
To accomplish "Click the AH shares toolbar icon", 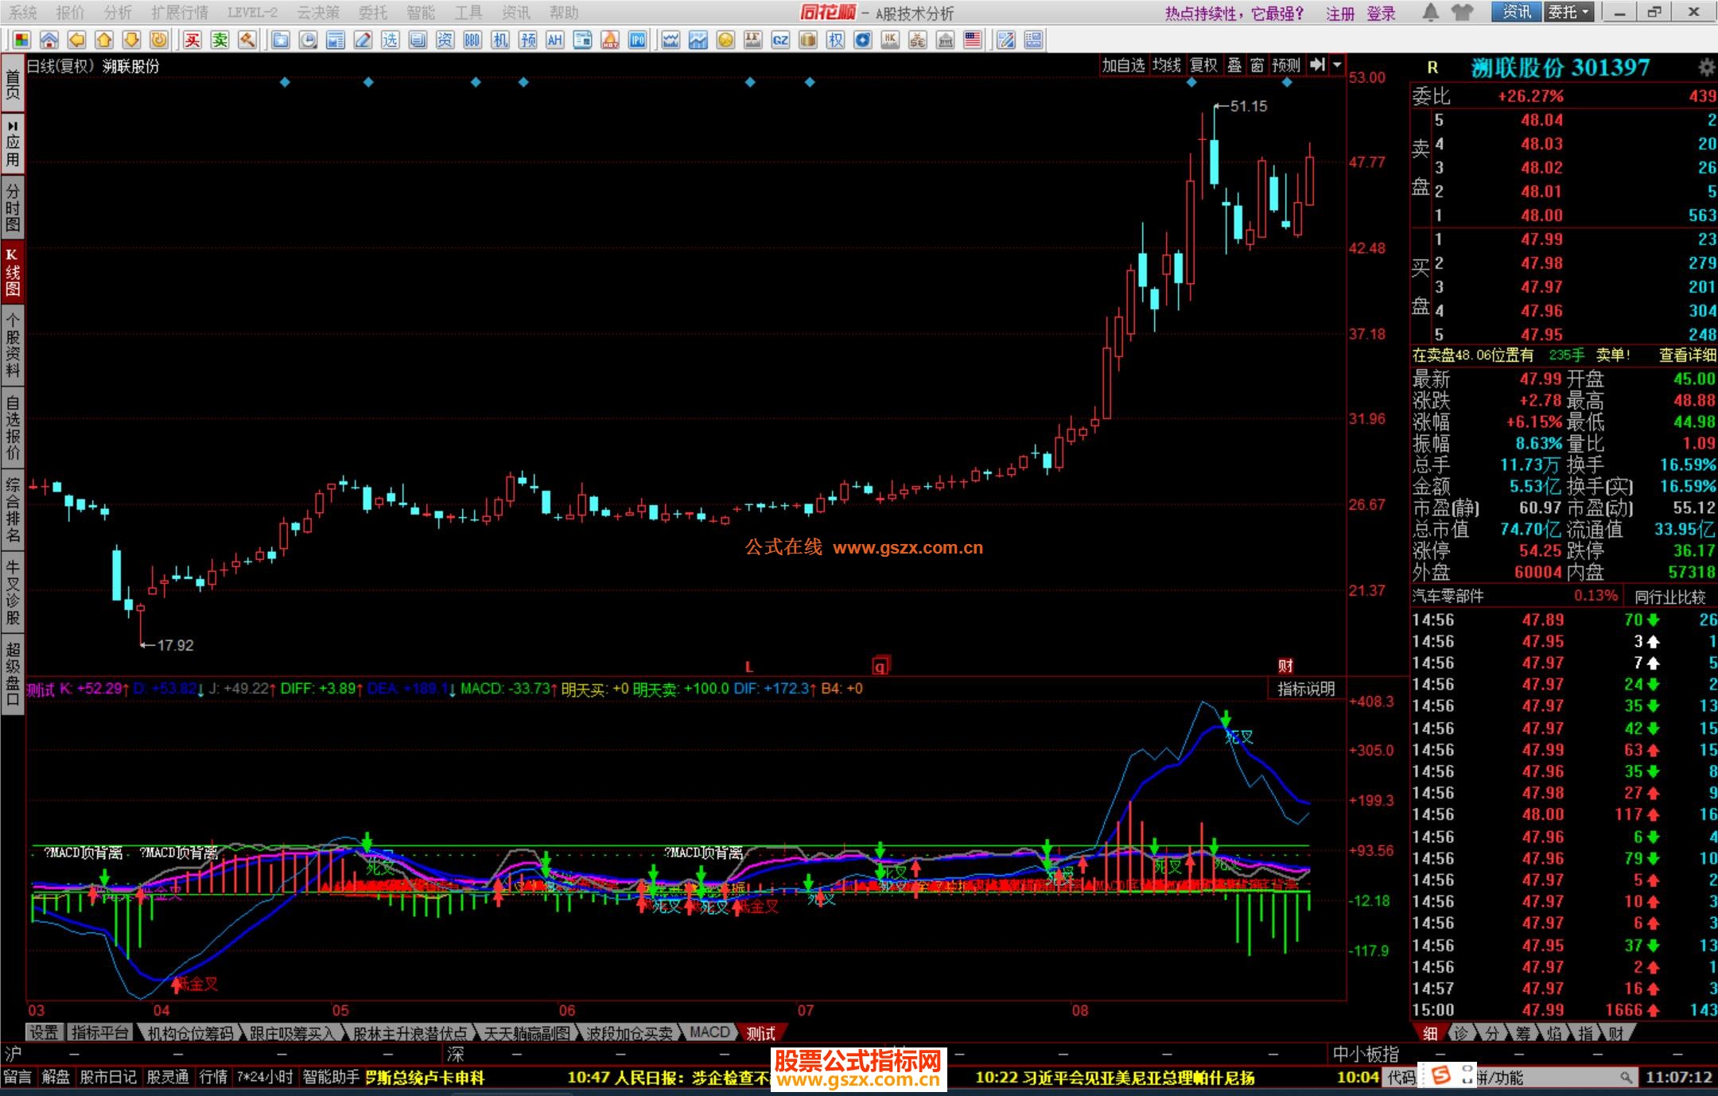I will click(555, 40).
